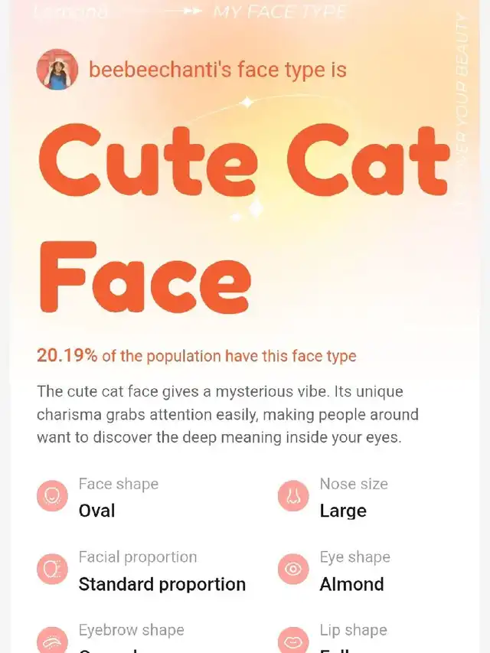
Task: Open beebeechanti's profile avatar
Action: tap(57, 70)
